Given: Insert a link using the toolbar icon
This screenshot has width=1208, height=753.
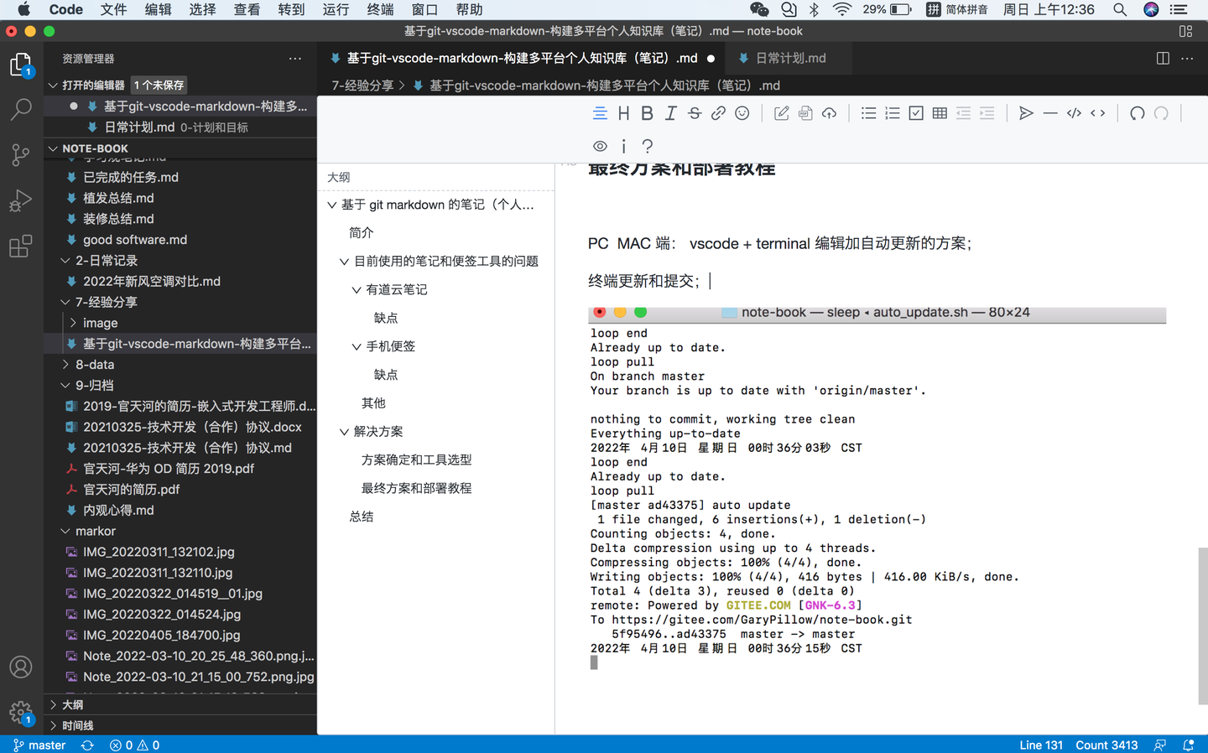Looking at the screenshot, I should pos(718,112).
